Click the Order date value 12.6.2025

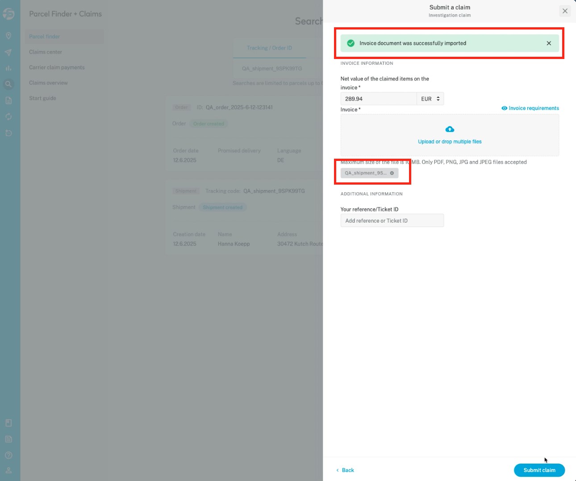[184, 160]
